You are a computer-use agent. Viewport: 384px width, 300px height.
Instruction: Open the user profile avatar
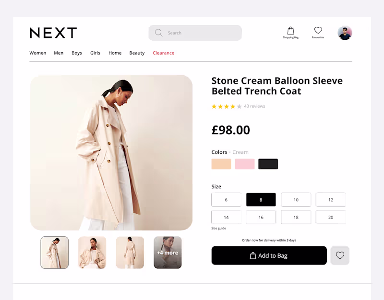click(x=345, y=33)
